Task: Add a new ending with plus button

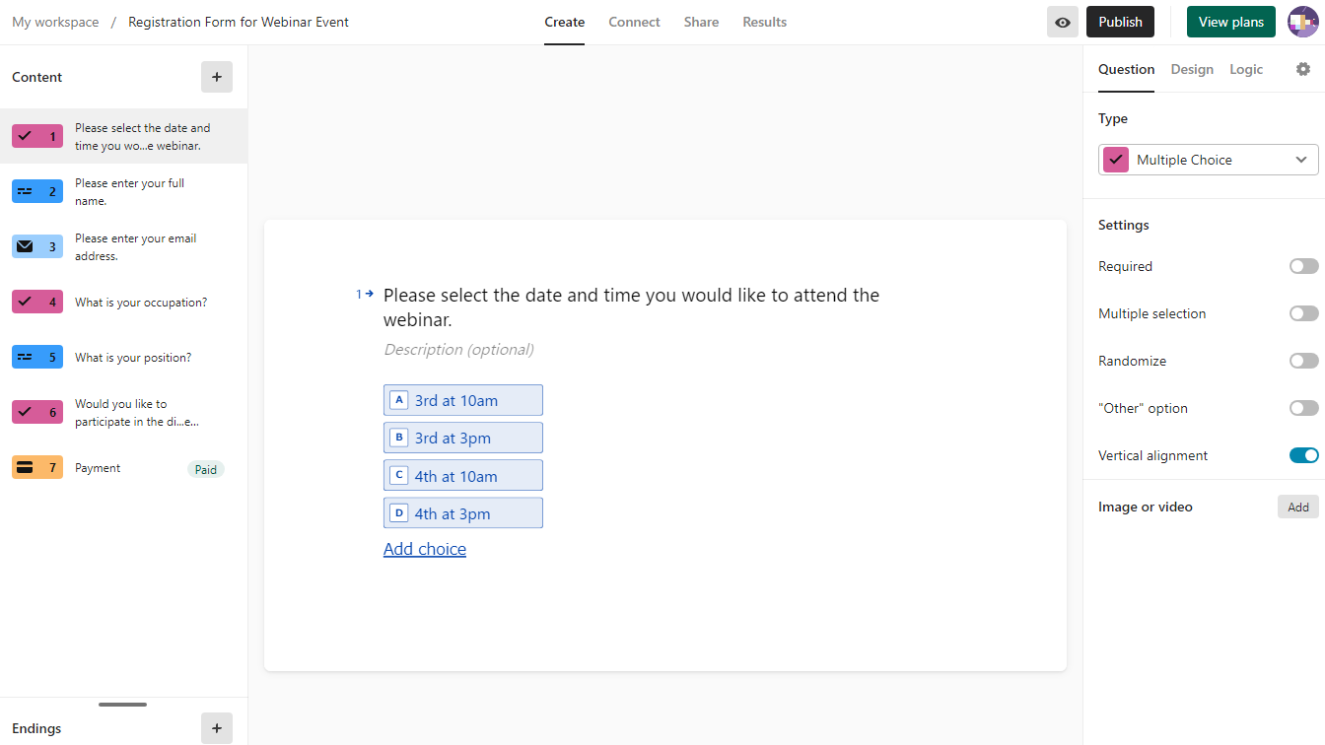Action: 217,728
